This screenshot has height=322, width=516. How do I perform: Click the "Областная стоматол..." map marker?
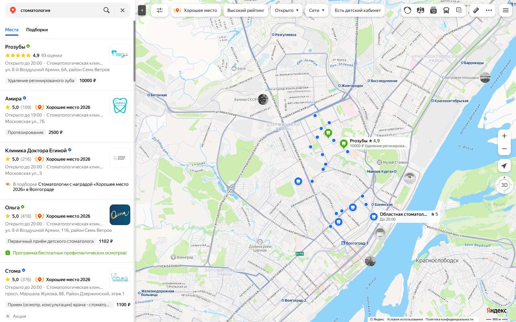pos(374,216)
